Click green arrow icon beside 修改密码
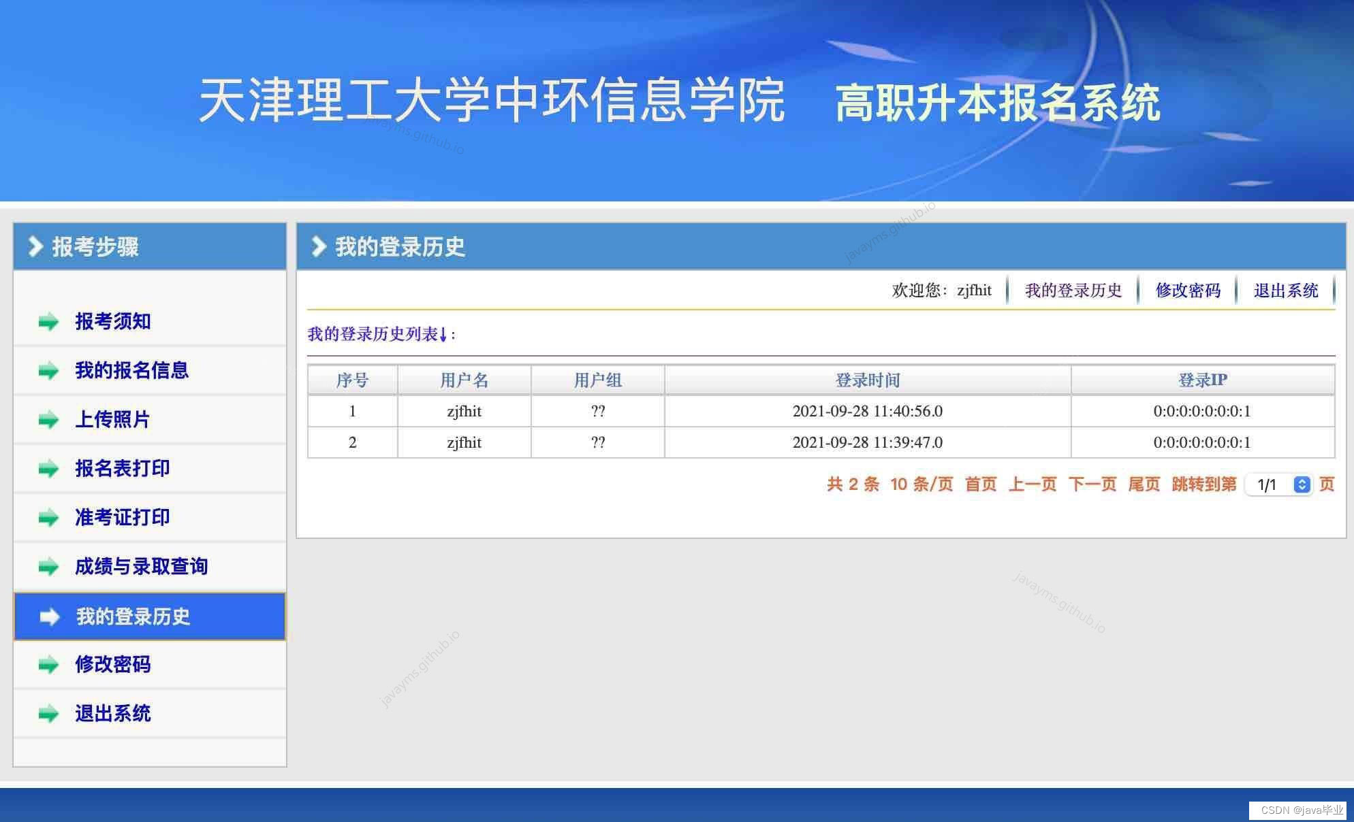The width and height of the screenshot is (1354, 822). (x=48, y=664)
